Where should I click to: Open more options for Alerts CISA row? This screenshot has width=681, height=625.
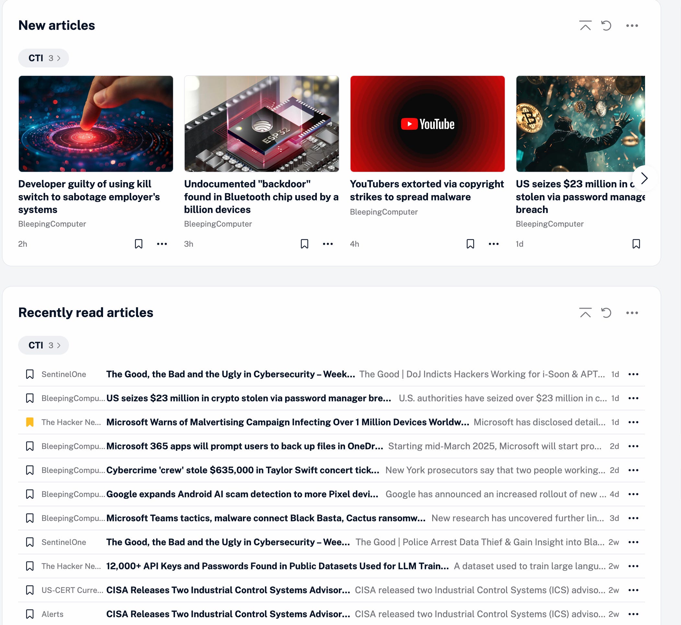coord(633,614)
